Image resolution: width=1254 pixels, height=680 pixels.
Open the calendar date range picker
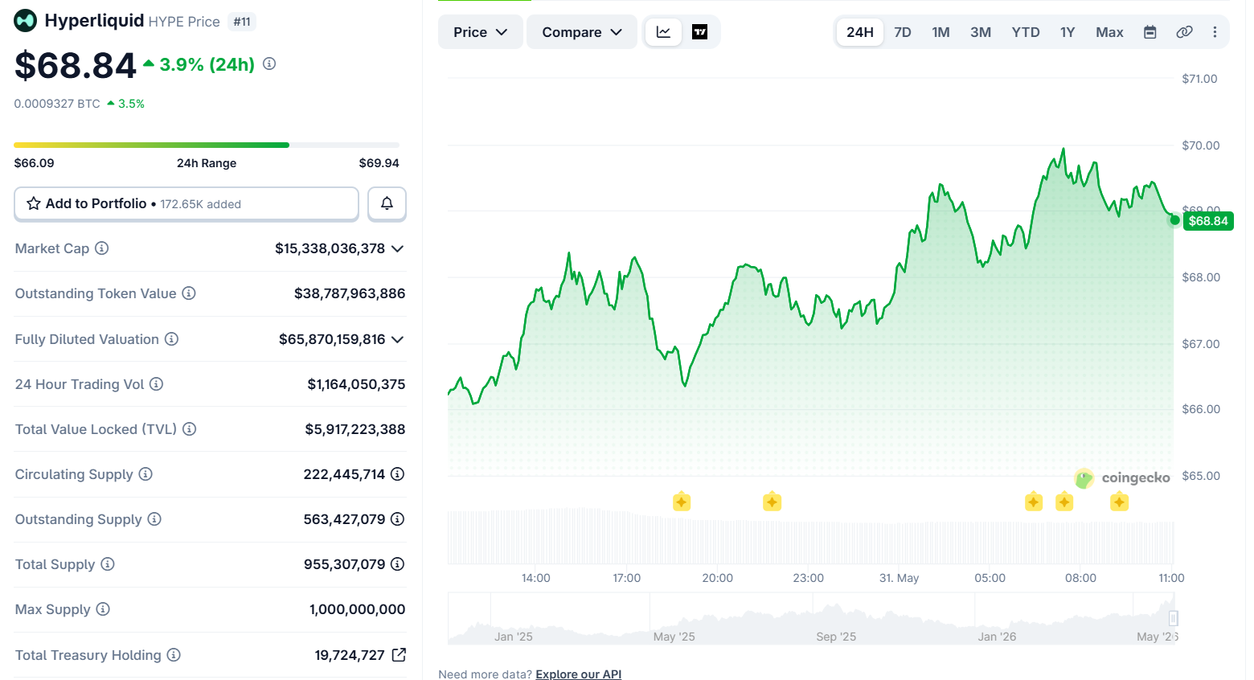[x=1150, y=32]
